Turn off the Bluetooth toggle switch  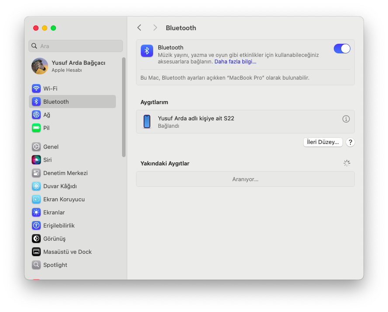pos(342,49)
